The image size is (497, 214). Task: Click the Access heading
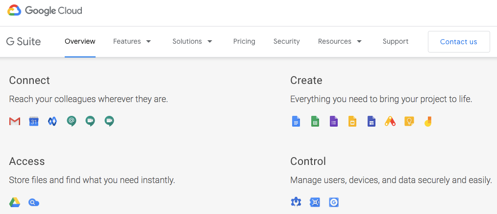pos(27,161)
